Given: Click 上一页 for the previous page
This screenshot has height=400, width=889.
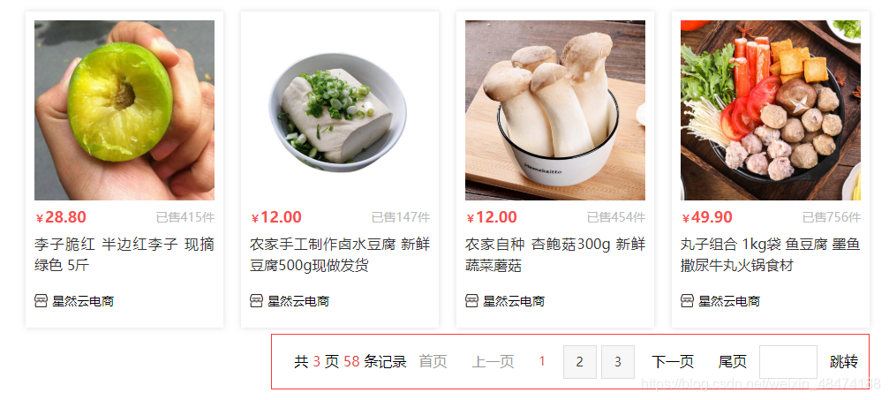Looking at the screenshot, I should (493, 361).
